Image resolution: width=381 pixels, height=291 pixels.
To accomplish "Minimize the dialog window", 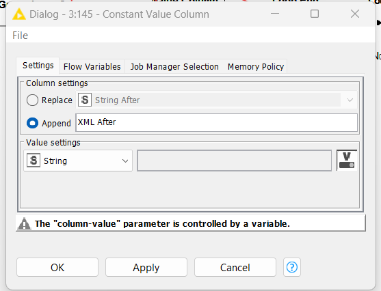I will click(x=275, y=14).
